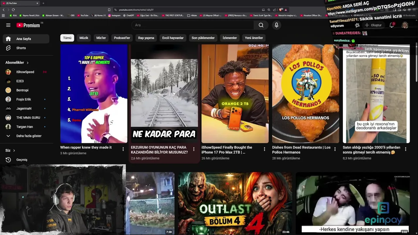
Task: Expand the Abonelikler section chevron
Action: pyautogui.click(x=27, y=63)
